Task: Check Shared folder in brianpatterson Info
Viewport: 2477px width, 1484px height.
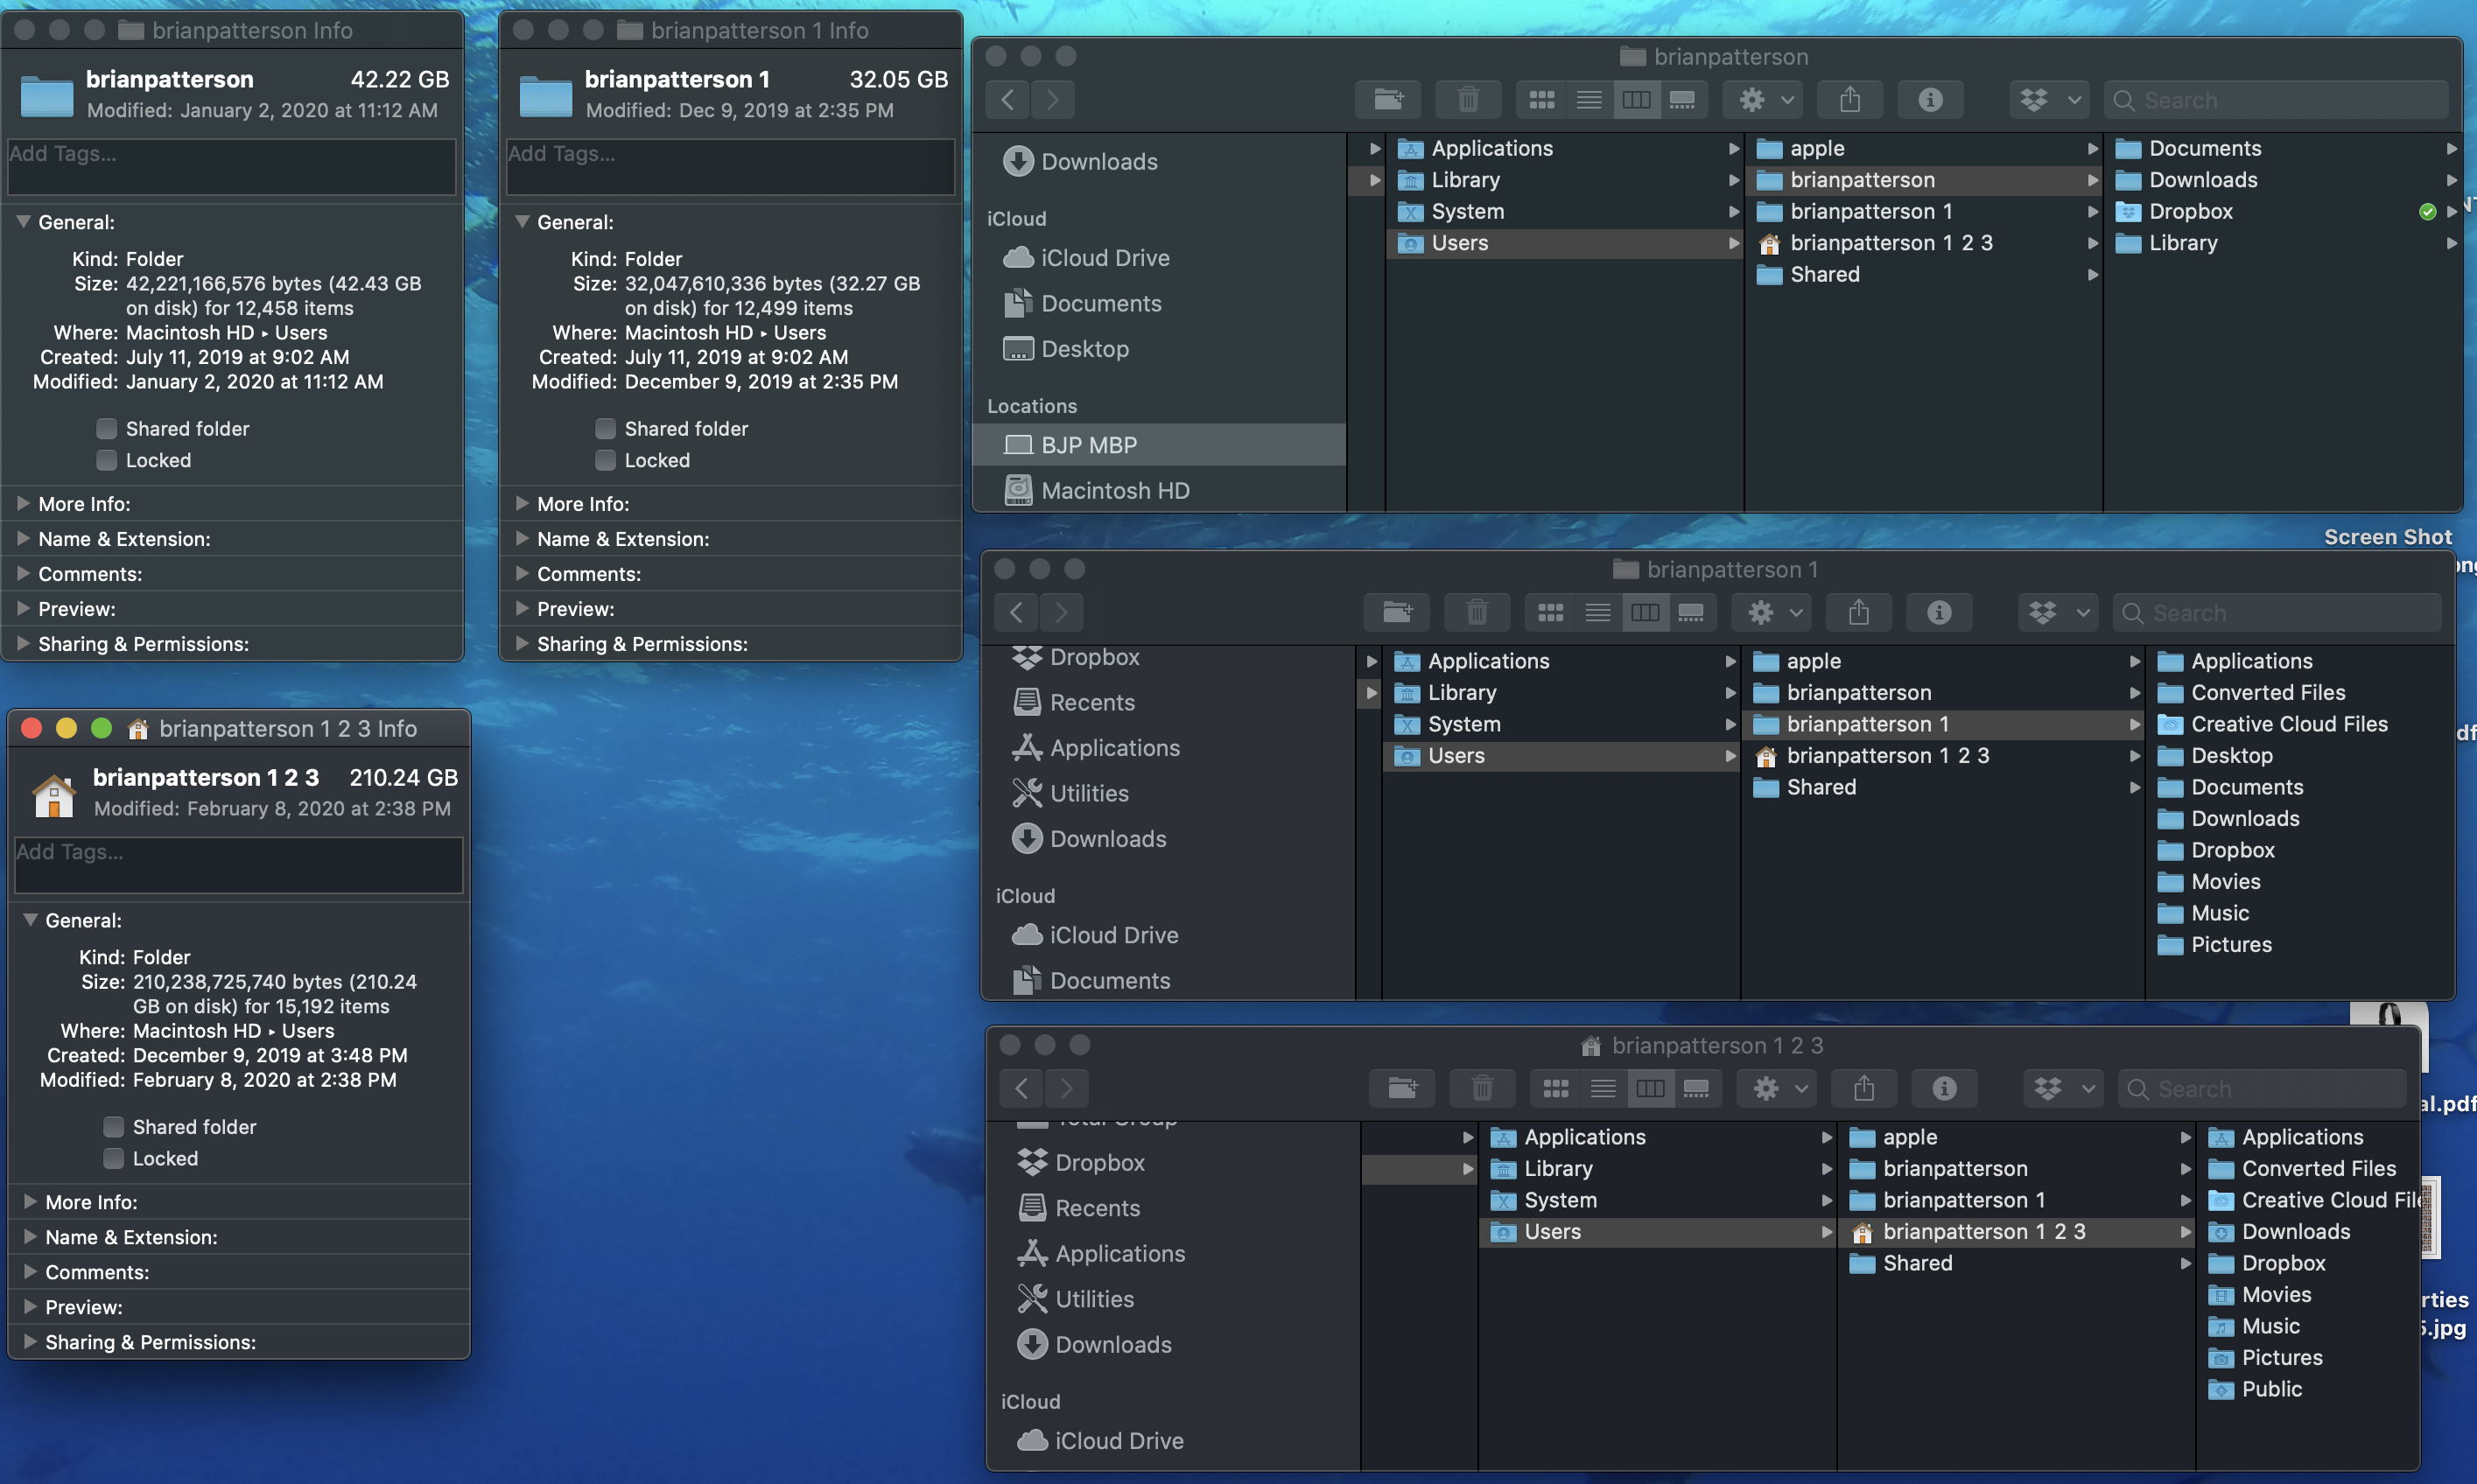Action: coord(107,429)
